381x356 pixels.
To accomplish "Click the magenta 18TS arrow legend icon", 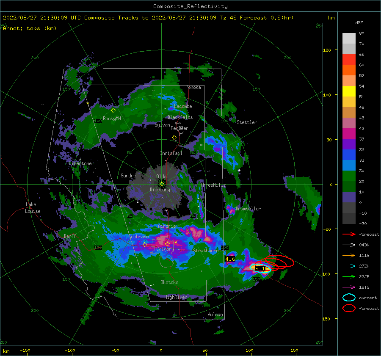I will 349,287.
